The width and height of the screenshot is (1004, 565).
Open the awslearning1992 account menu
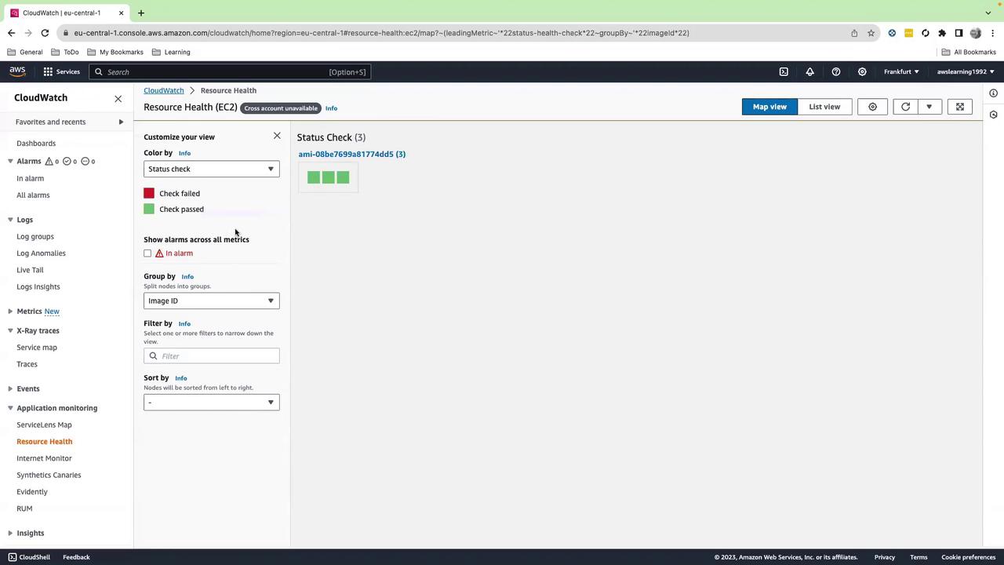pos(966,71)
